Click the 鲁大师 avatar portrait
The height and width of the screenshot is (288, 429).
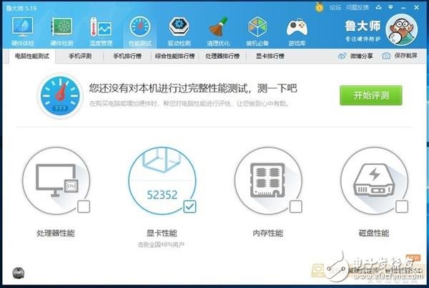pos(402,30)
